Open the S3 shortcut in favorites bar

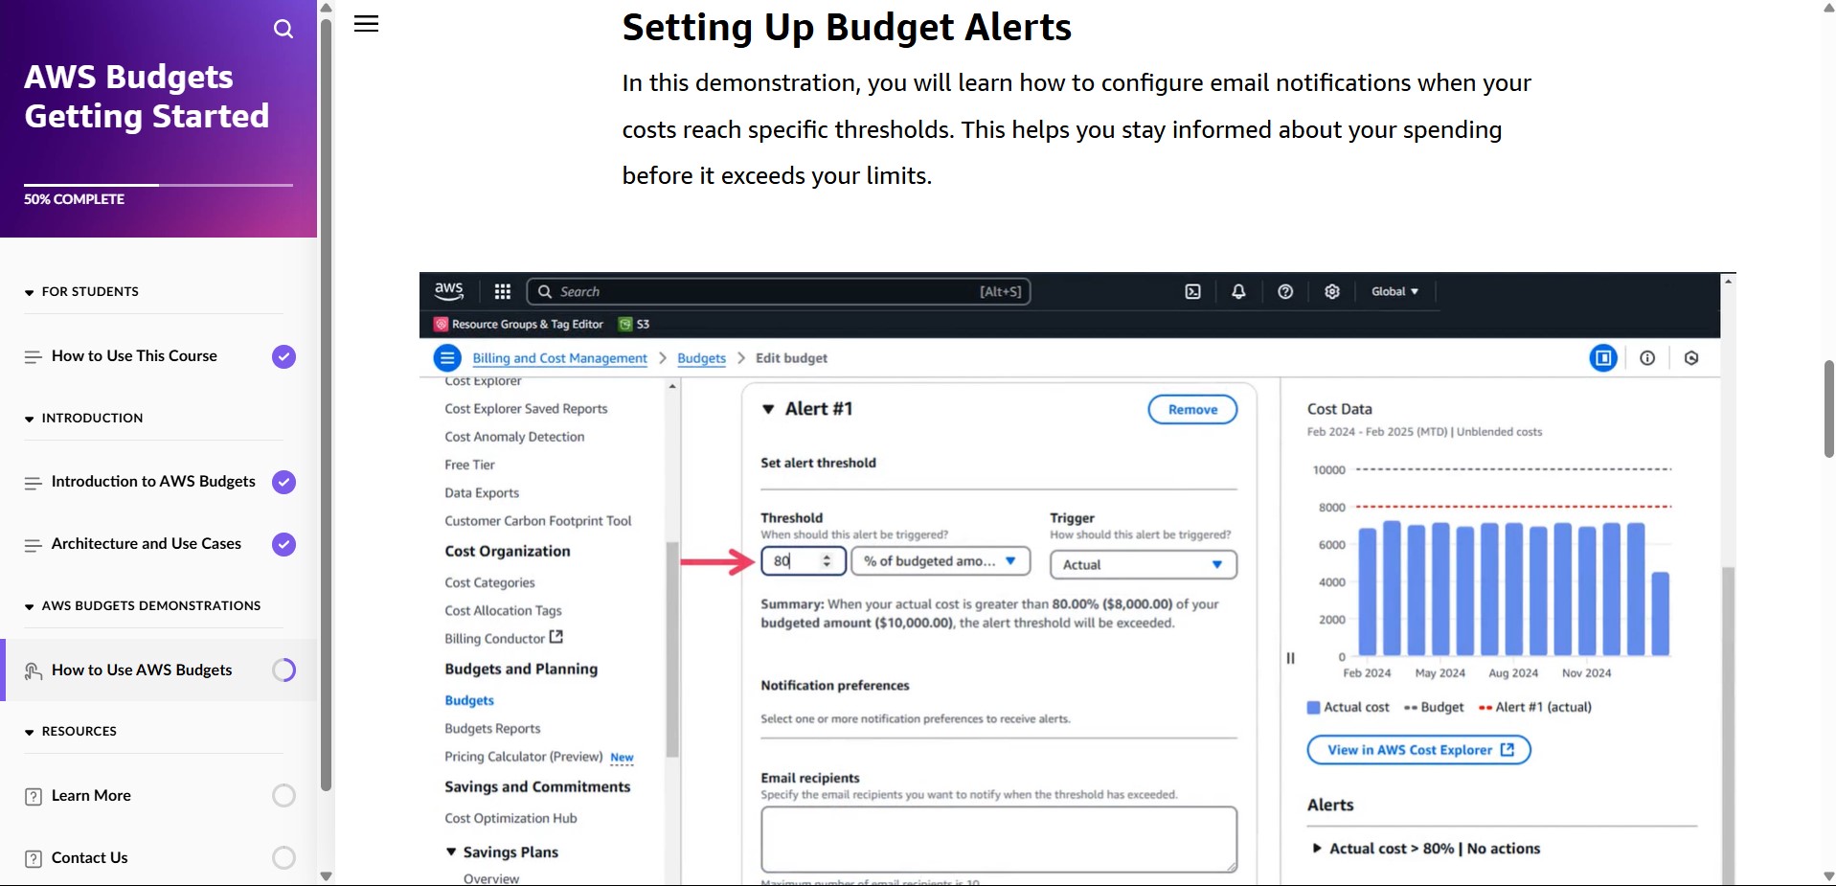tap(634, 324)
